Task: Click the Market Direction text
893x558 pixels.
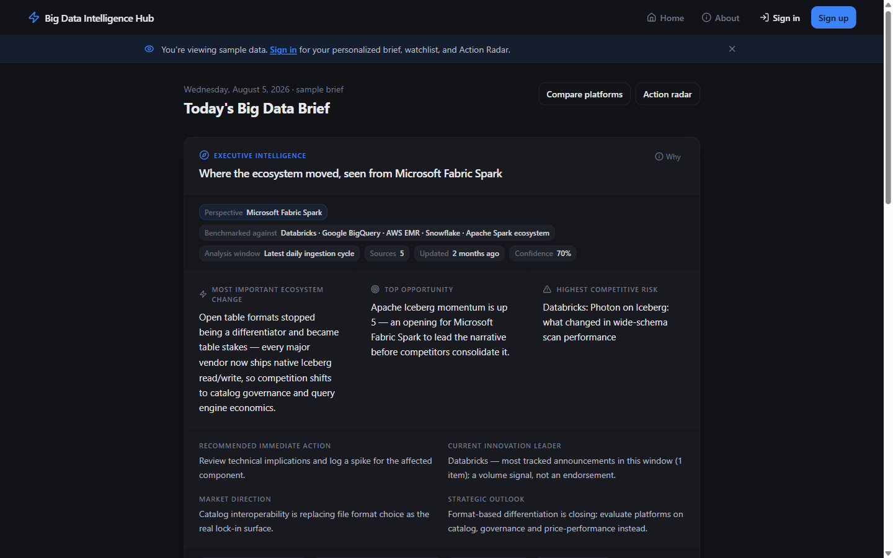Action: pos(314,521)
